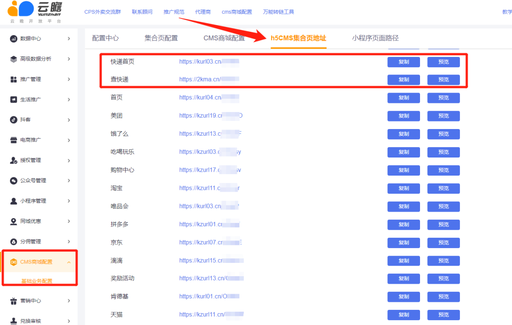This screenshot has height=325, width=512.
Task: Click the 小程序管理 person icon
Action: coord(13,201)
